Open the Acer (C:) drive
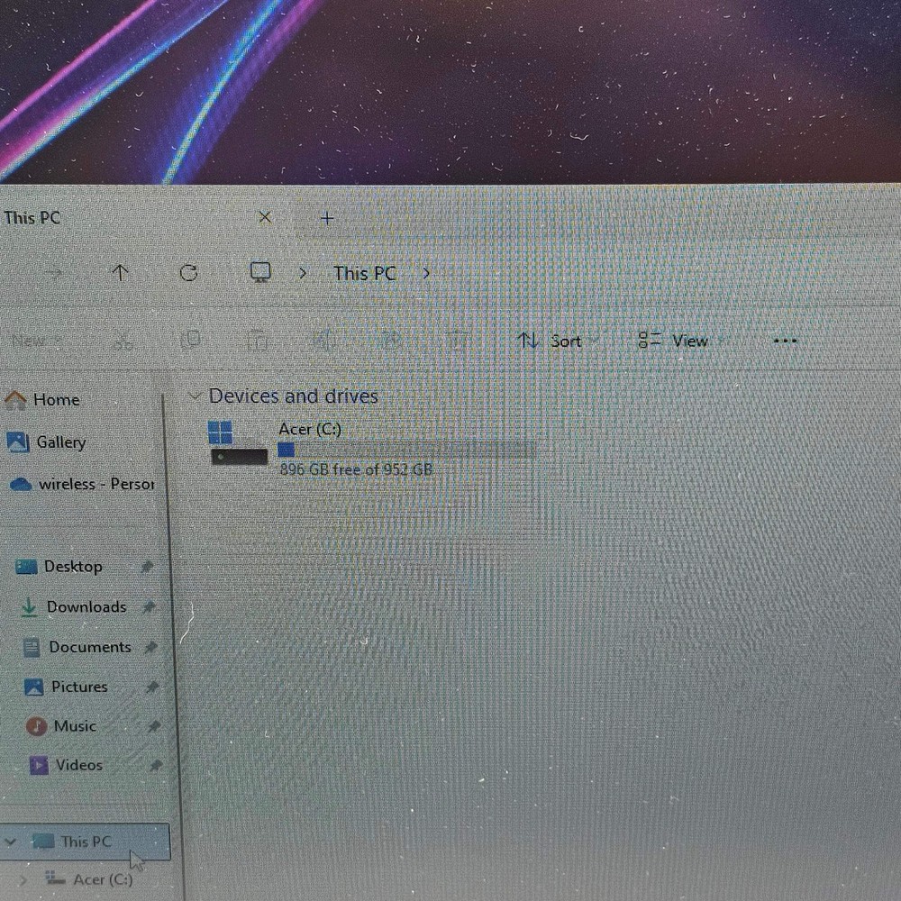The image size is (901, 901). pyautogui.click(x=309, y=430)
